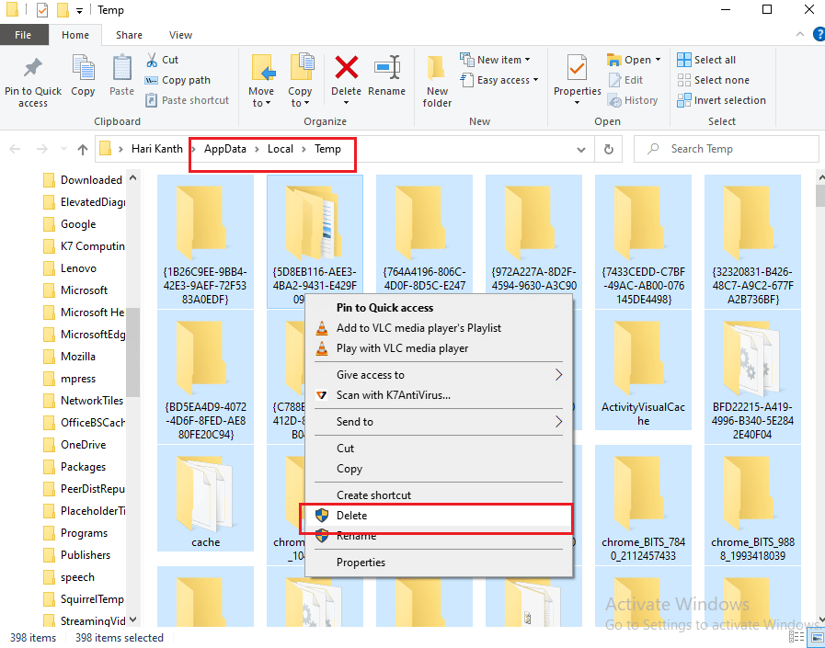The height and width of the screenshot is (648, 825).
Task: Switch to the View tab
Action: [x=180, y=35]
